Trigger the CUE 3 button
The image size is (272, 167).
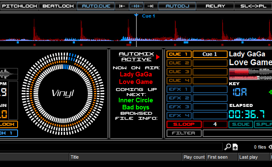pos(179,72)
